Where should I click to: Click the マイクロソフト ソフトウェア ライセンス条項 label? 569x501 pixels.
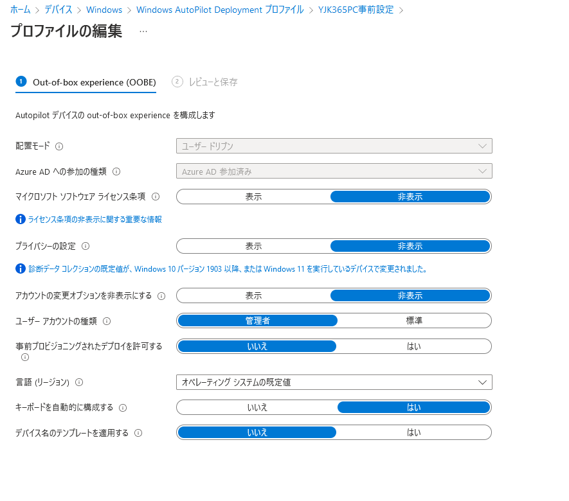(x=80, y=197)
